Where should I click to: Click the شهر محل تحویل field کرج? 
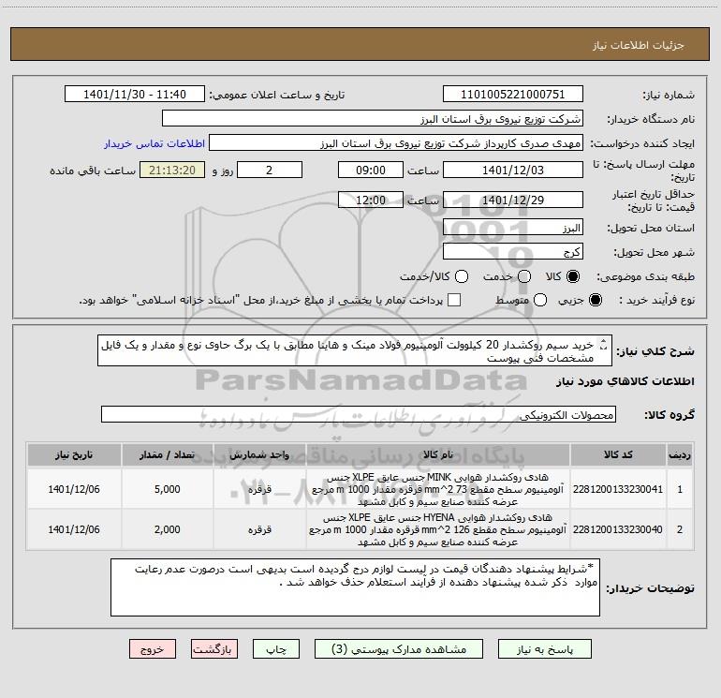(x=513, y=252)
